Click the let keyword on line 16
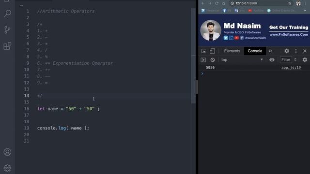 tap(41, 109)
